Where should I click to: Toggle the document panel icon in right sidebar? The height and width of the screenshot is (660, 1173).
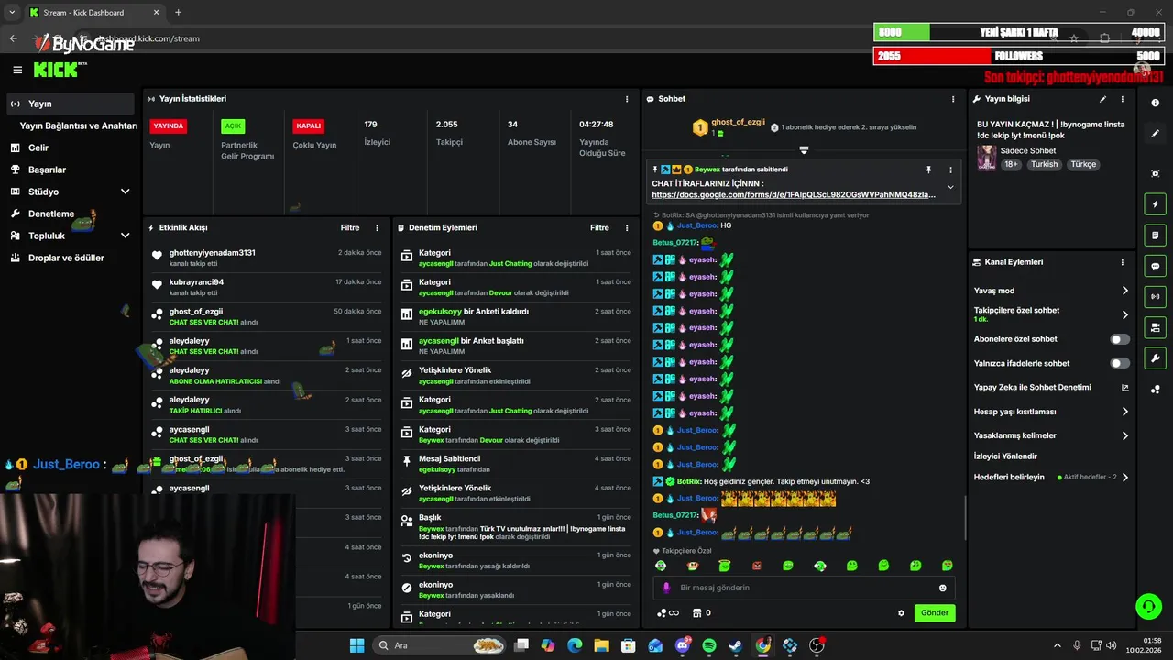[1156, 236]
